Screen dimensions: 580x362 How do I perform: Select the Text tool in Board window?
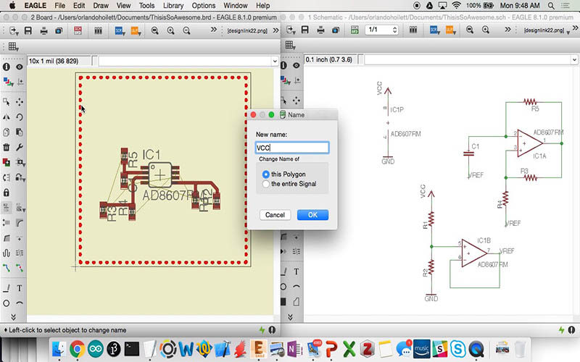pos(20,288)
